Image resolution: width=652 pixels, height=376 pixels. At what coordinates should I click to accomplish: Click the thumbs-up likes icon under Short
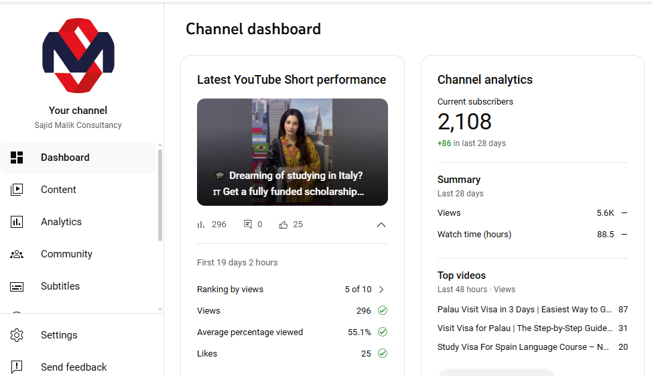[x=283, y=225]
